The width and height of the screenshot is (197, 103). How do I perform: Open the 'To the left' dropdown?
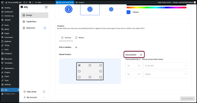click(165, 66)
